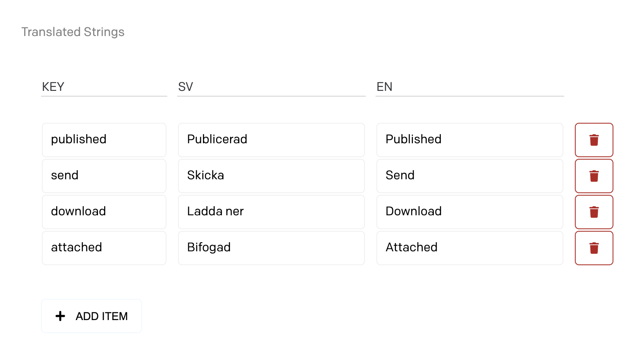Screen dimensions: 638x361
Task: Focus the Swedish field containing 'Skicka'
Action: coord(271,176)
